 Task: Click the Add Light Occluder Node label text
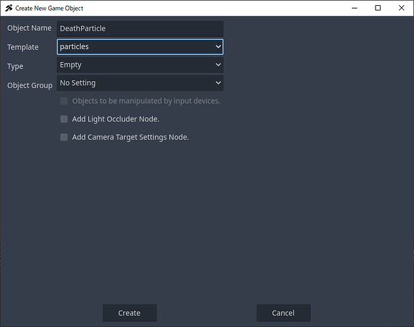tap(116, 119)
